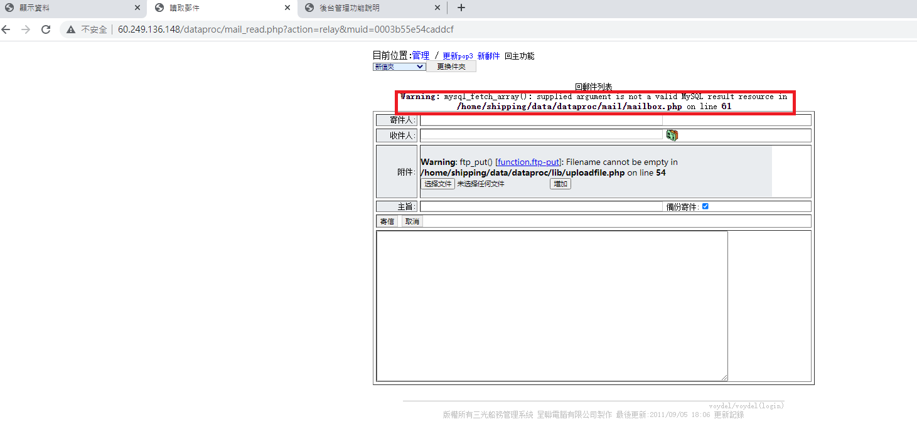The height and width of the screenshot is (444, 917).
Task: Open the 新郵件 link
Action: pos(488,56)
